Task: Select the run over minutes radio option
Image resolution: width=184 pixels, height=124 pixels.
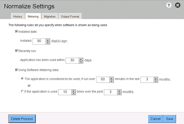Action: 22,79
